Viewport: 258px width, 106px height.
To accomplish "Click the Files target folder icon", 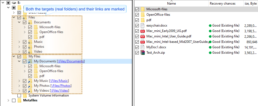I will [25, 17].
